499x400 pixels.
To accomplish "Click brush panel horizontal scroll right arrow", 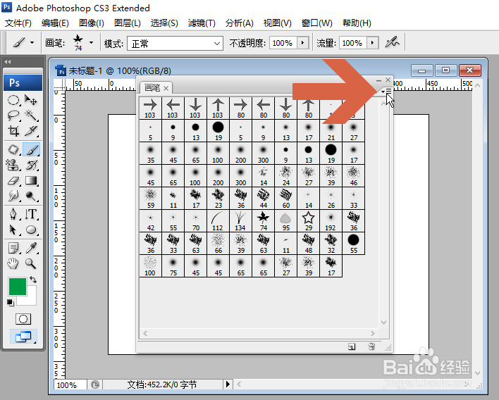I will (x=373, y=333).
